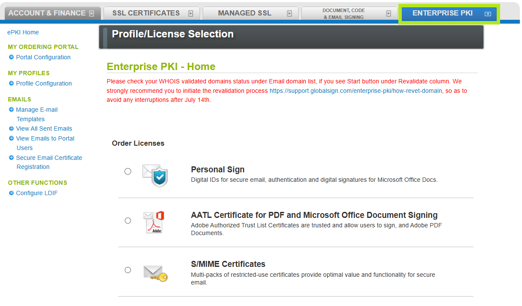
Task: Click the AATL Adobe PDF certificate icon
Action: pos(155,222)
